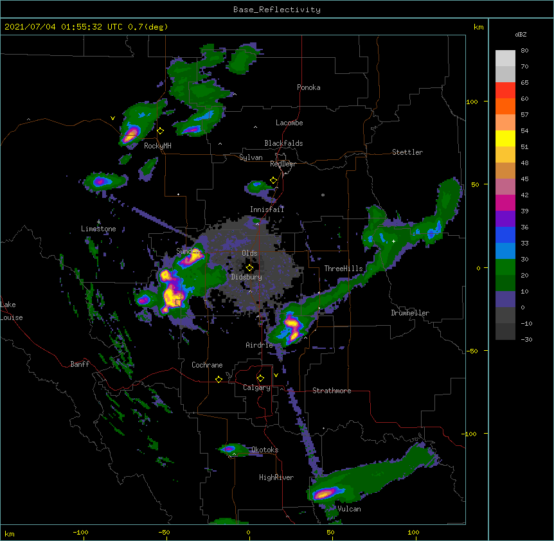Viewport: 554px width, 541px height.
Task: Select the RedDeer label
Action: pyautogui.click(x=283, y=164)
